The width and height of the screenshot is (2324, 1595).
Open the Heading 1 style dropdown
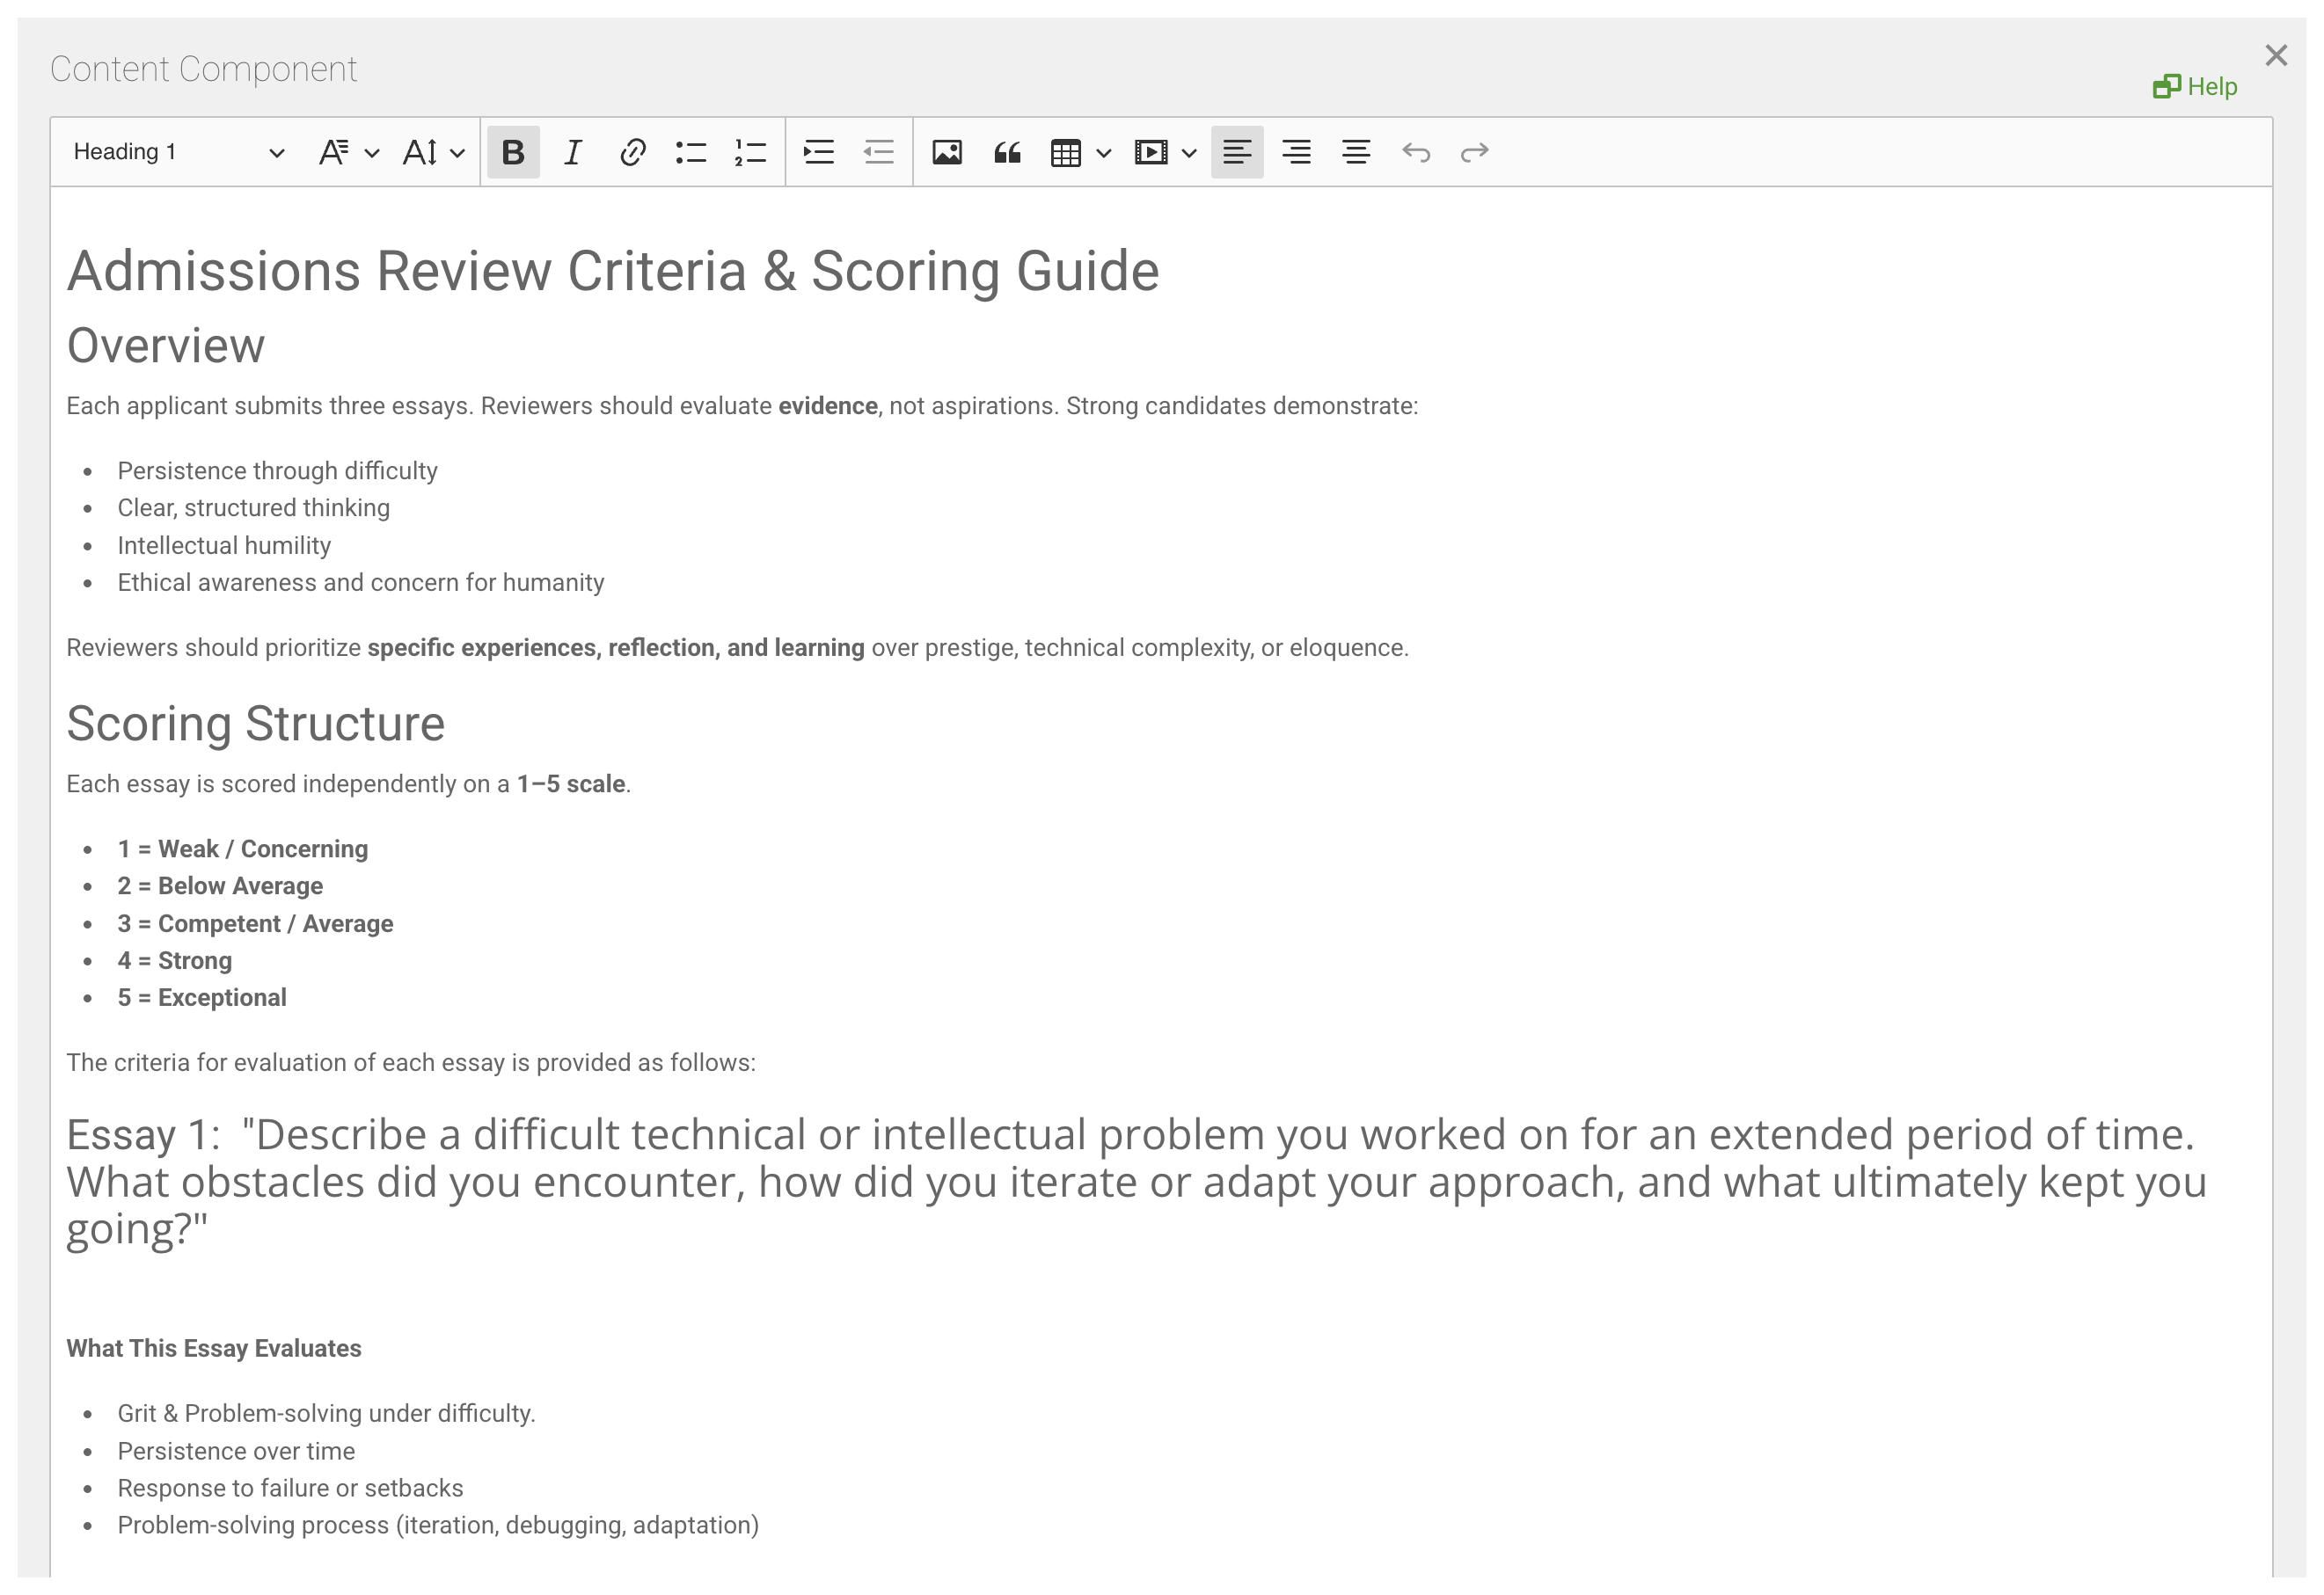click(x=178, y=152)
